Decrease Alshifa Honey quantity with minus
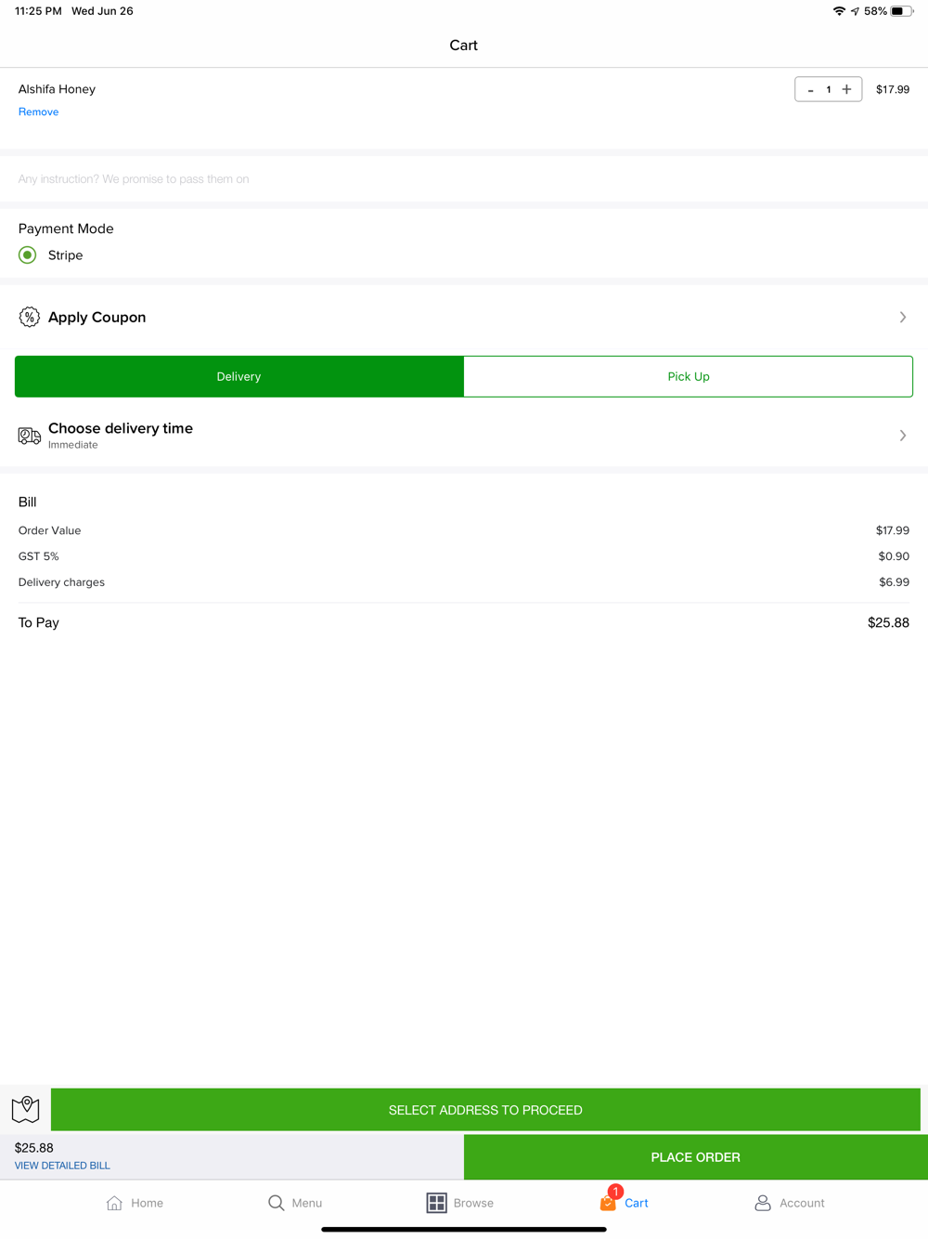The image size is (928, 1239). tap(811, 89)
